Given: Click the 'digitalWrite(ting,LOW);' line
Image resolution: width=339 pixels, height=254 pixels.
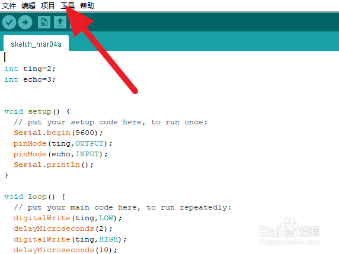Looking at the screenshot, I should [68, 218].
